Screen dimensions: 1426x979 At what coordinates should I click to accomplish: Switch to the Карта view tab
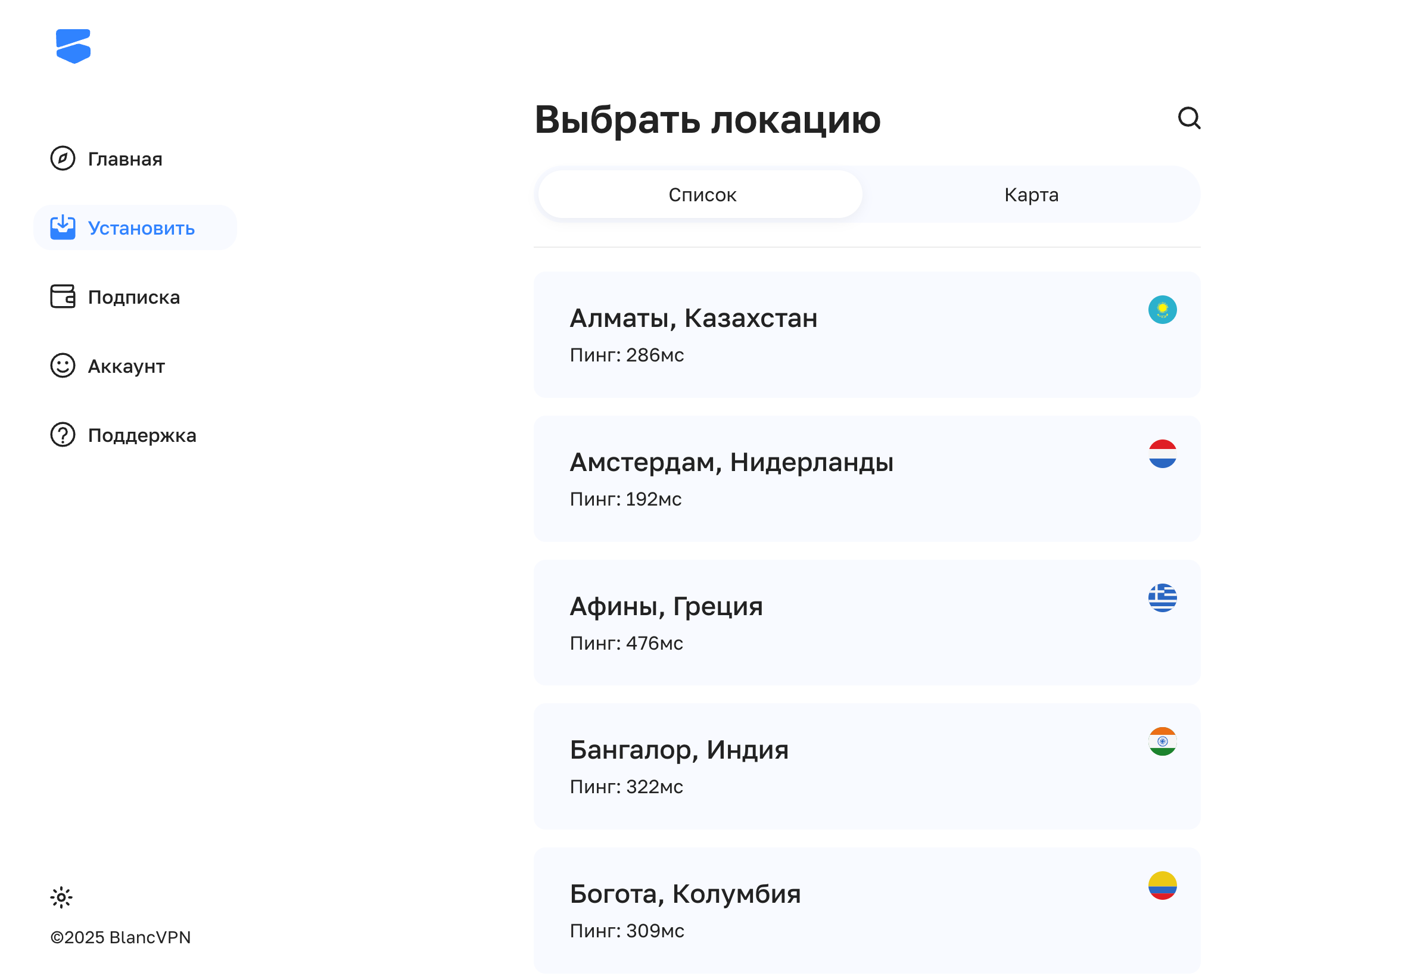(x=1031, y=195)
